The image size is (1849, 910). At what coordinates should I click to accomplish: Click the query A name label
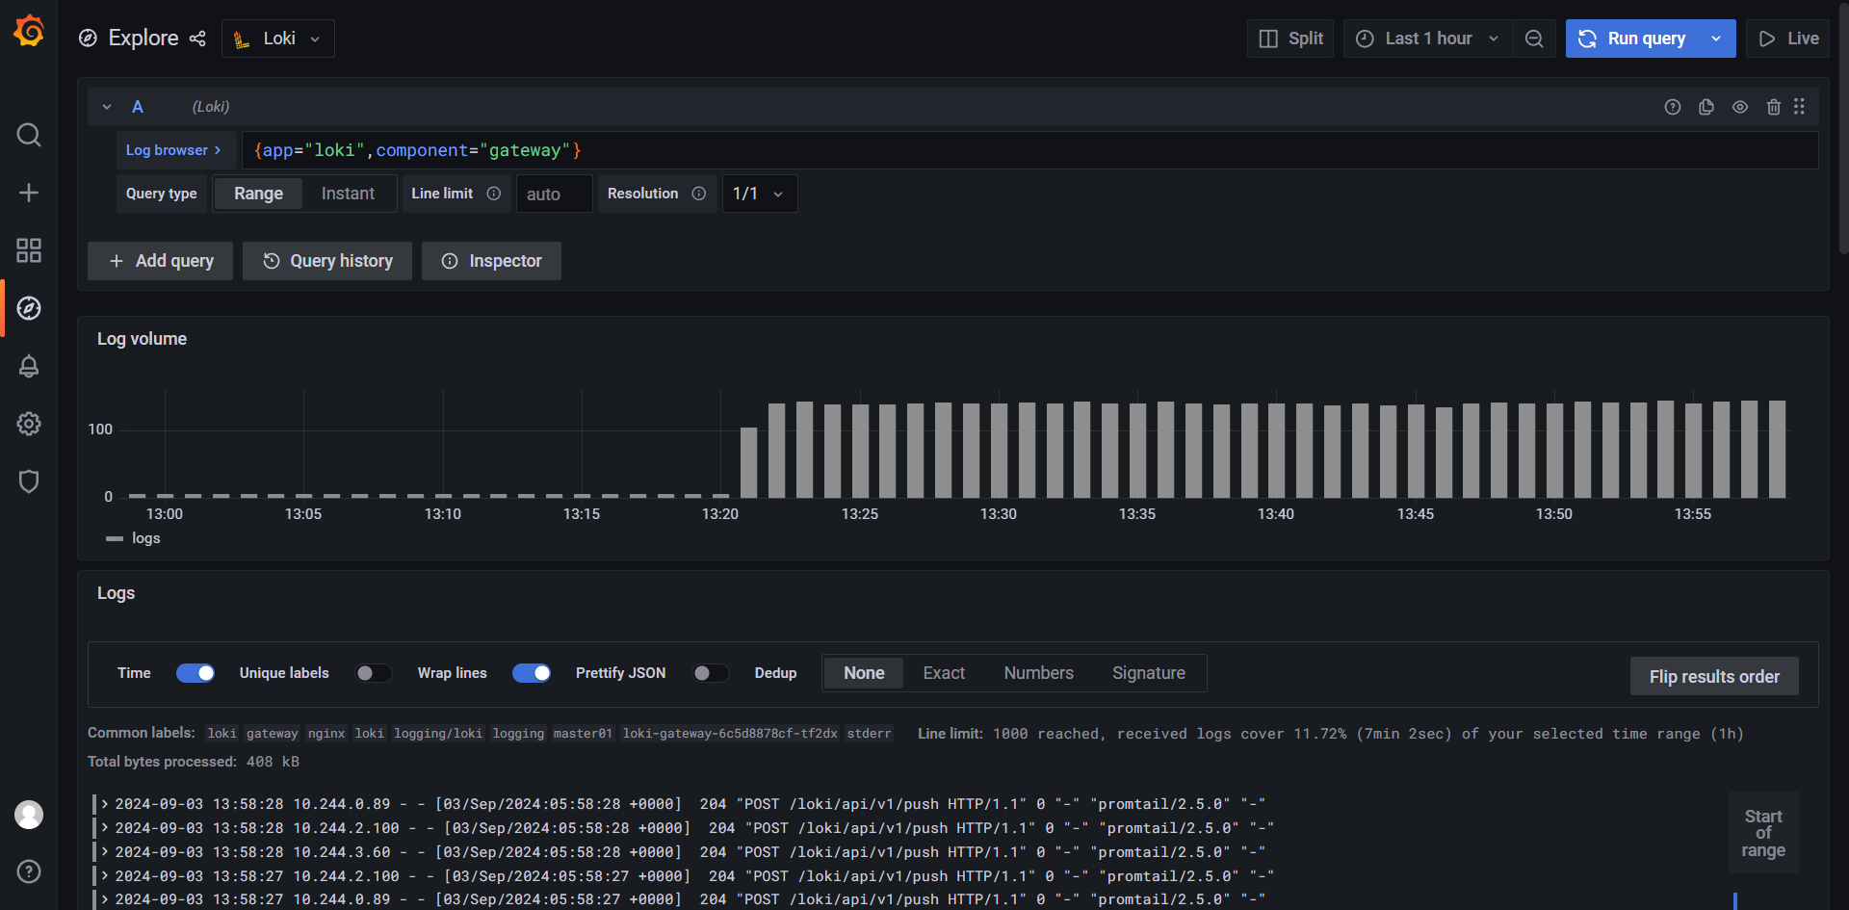(x=138, y=107)
